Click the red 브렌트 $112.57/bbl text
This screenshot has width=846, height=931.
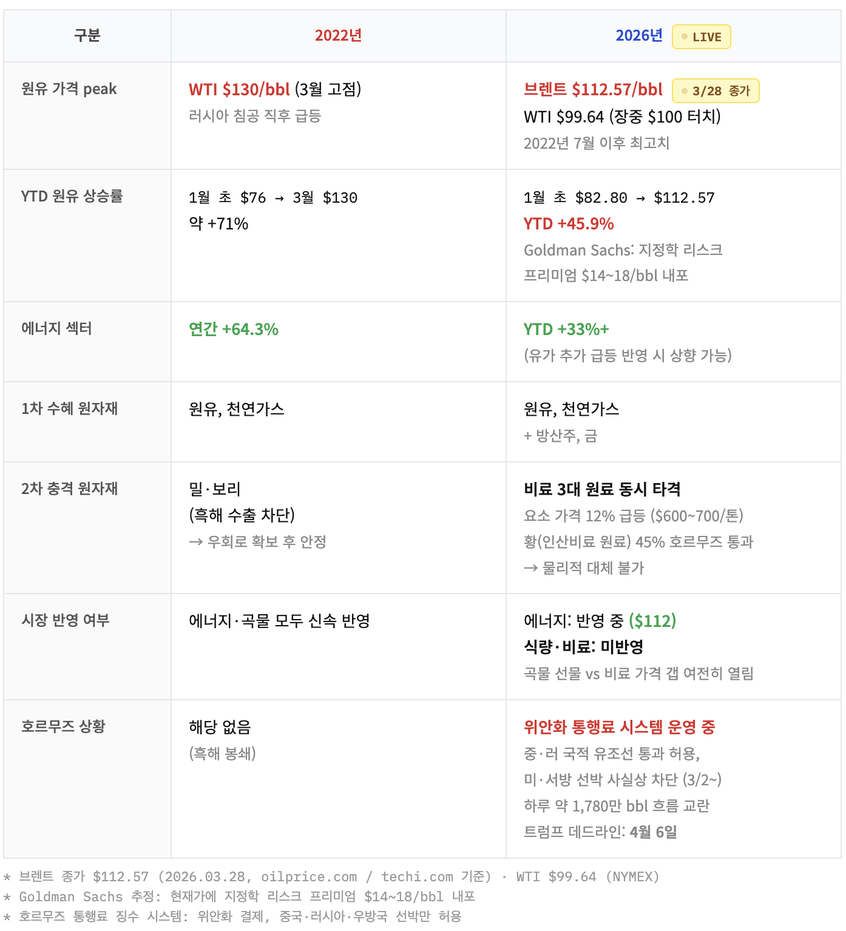click(x=593, y=90)
